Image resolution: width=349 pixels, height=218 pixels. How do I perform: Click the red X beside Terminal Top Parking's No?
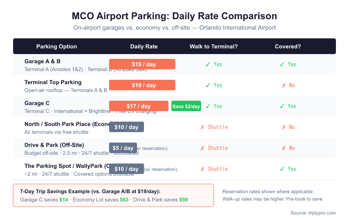[x=284, y=85]
